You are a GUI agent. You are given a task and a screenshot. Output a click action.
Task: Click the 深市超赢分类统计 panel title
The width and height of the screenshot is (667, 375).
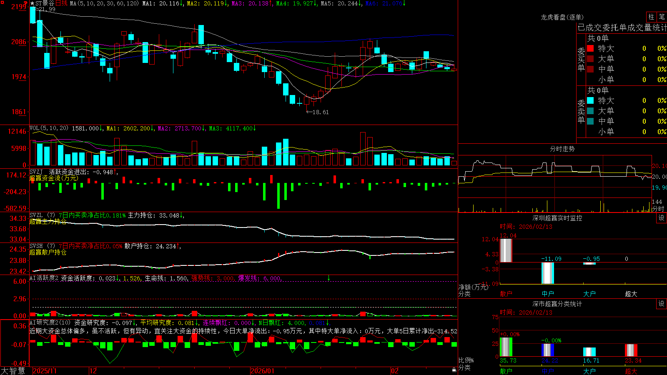[x=557, y=304]
